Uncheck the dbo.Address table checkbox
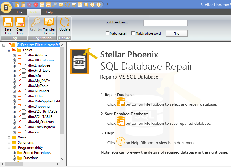This screenshot has height=167, width=231. [19, 54]
